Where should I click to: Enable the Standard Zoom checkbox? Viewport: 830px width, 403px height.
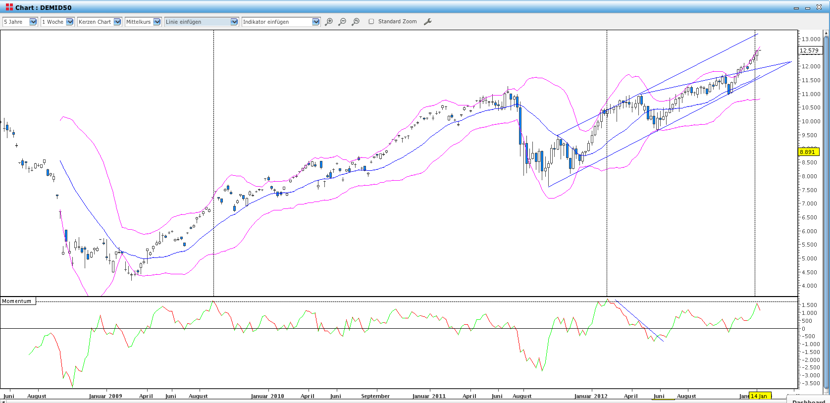pos(371,22)
